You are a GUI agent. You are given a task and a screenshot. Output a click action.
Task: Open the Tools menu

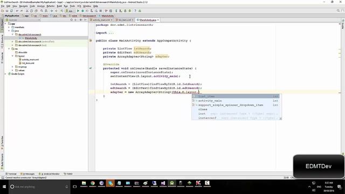(72, 6)
